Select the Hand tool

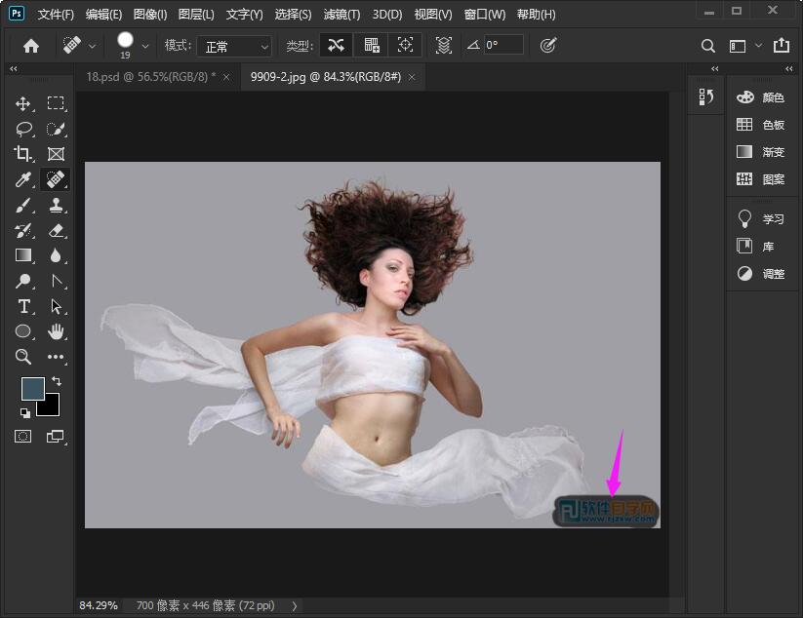click(56, 331)
